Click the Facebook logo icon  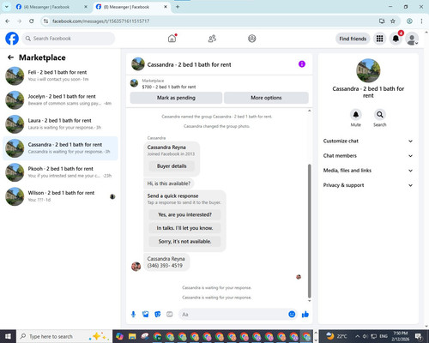pyautogui.click(x=12, y=39)
